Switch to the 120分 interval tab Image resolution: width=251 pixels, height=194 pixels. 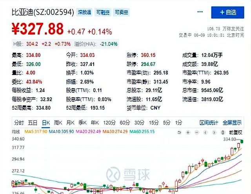click(109, 123)
